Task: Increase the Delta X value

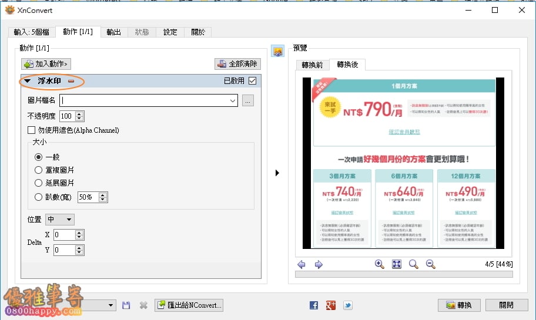Action: click(x=79, y=233)
